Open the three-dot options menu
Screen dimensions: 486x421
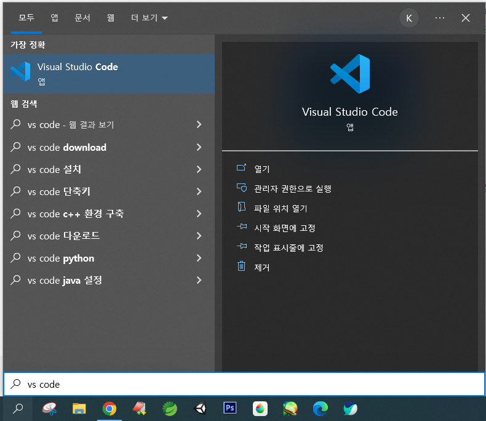[439, 18]
